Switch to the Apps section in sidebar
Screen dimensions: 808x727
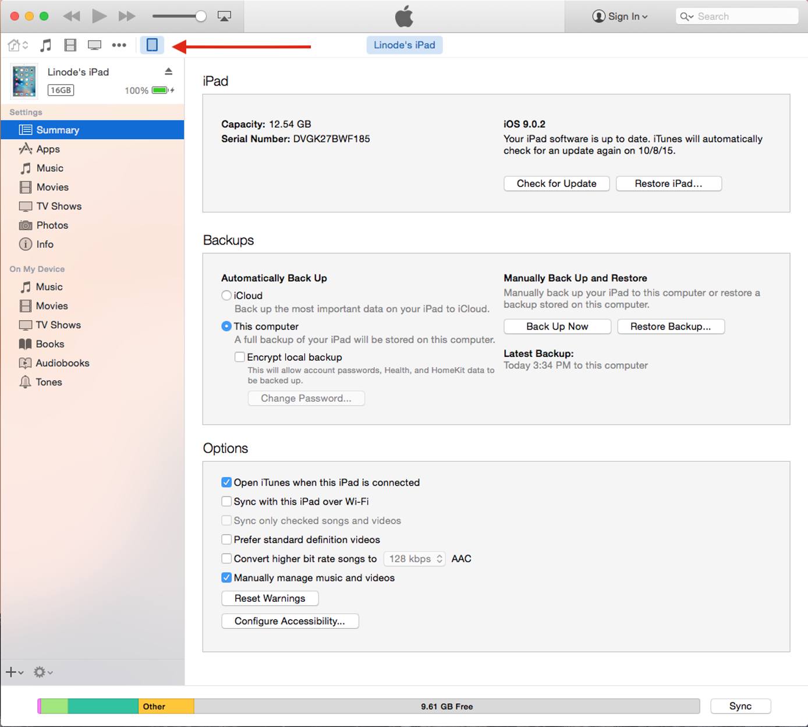48,149
